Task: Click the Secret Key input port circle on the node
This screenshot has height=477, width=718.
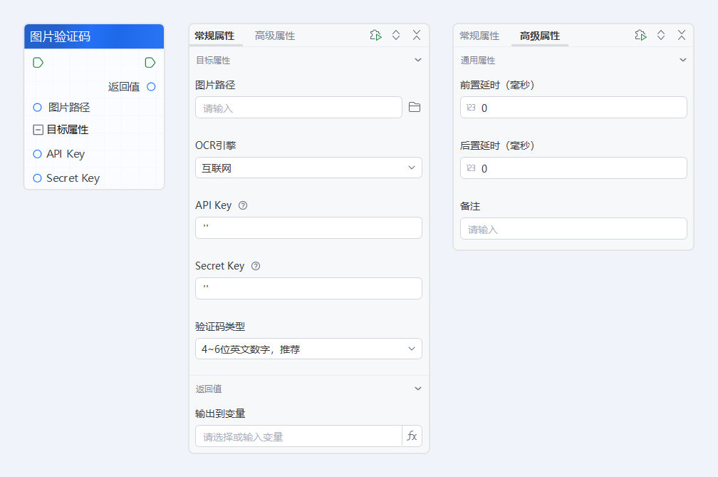Action: coord(36,178)
